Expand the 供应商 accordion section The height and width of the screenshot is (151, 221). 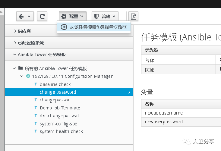69,31
